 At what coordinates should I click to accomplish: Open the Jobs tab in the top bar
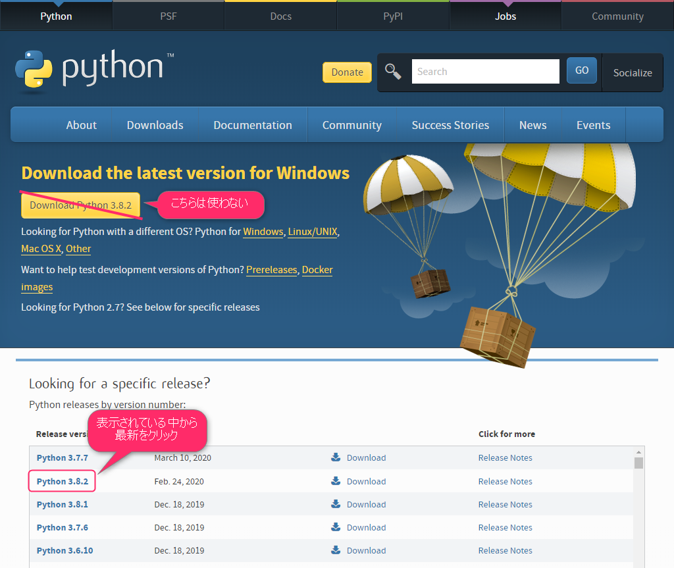(505, 16)
